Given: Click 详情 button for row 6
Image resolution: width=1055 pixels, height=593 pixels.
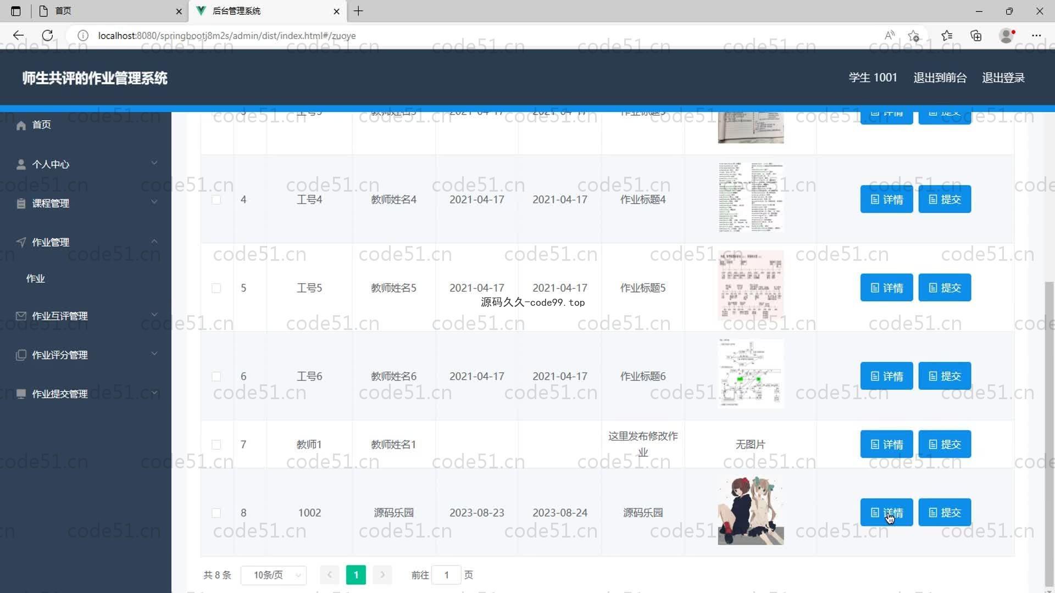Looking at the screenshot, I should coord(886,376).
